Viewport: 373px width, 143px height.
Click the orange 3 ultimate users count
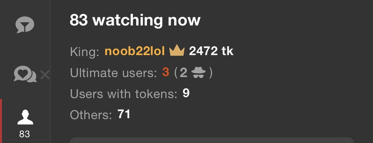[x=165, y=72]
